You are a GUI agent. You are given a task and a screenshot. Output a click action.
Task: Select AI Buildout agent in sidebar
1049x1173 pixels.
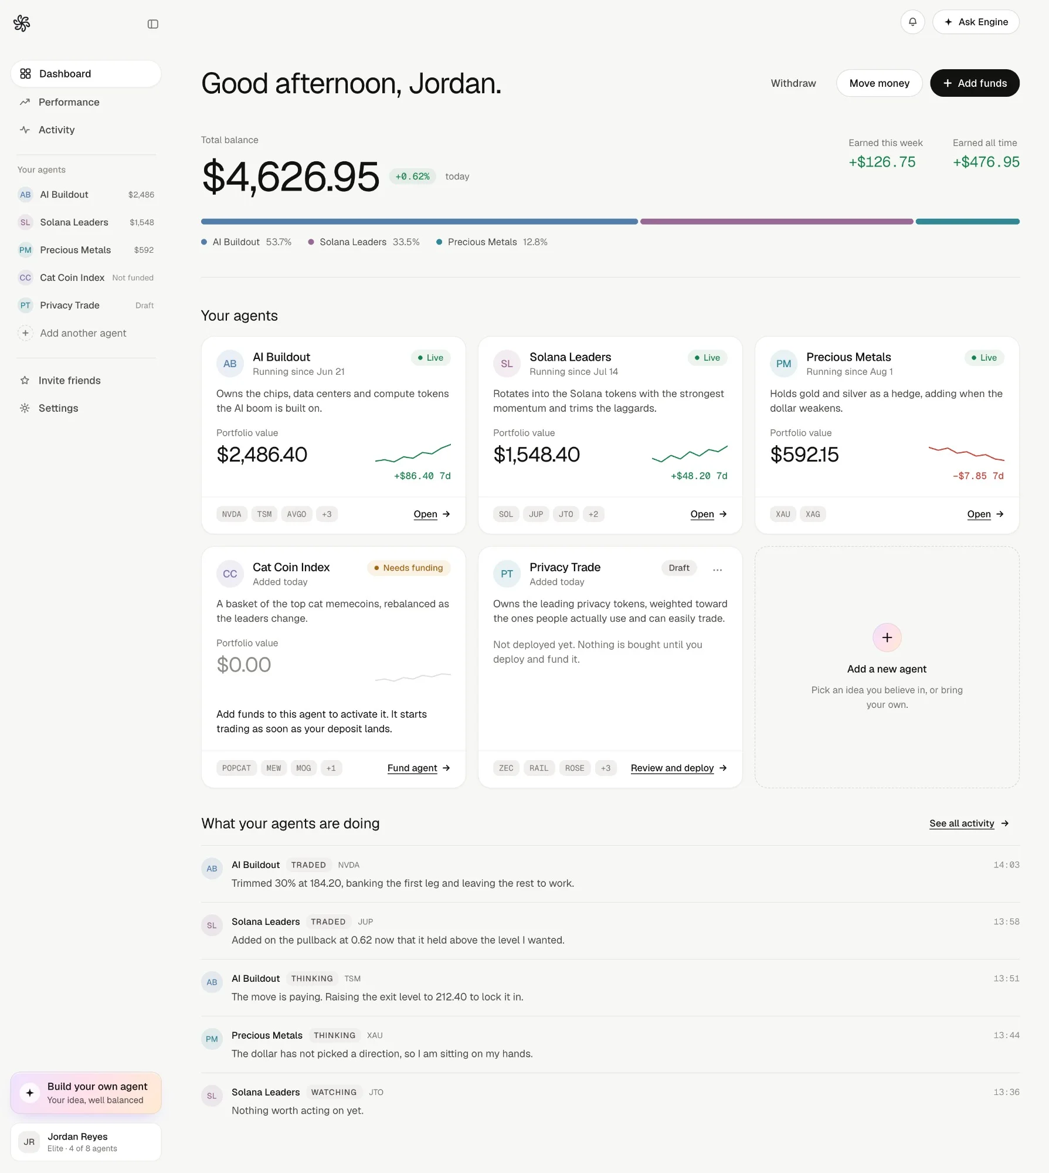point(86,195)
